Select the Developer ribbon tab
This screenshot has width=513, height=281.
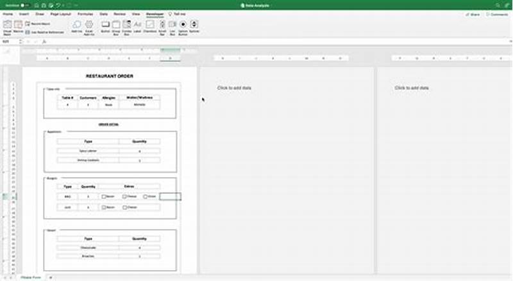pyautogui.click(x=155, y=14)
